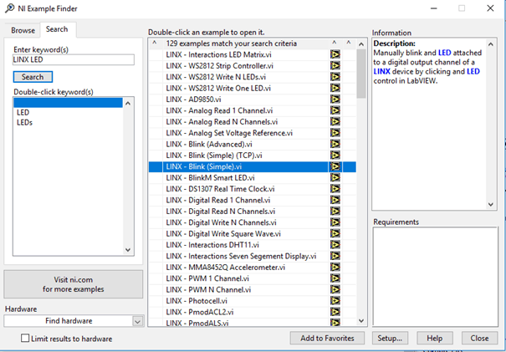Switch to the Browse tab
Viewport: 506px width, 352px height.
(x=23, y=29)
